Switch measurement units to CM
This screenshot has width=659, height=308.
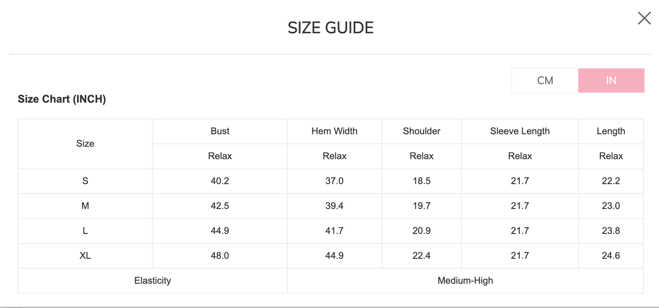point(545,81)
